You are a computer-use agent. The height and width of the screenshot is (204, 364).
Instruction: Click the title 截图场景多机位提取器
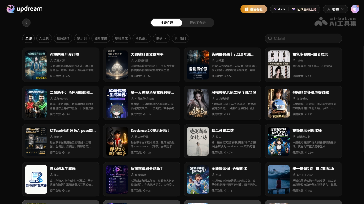click(311, 92)
